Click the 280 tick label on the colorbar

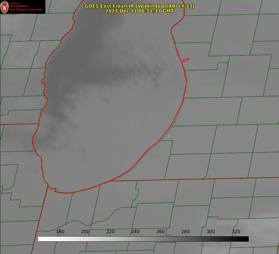click(186, 232)
